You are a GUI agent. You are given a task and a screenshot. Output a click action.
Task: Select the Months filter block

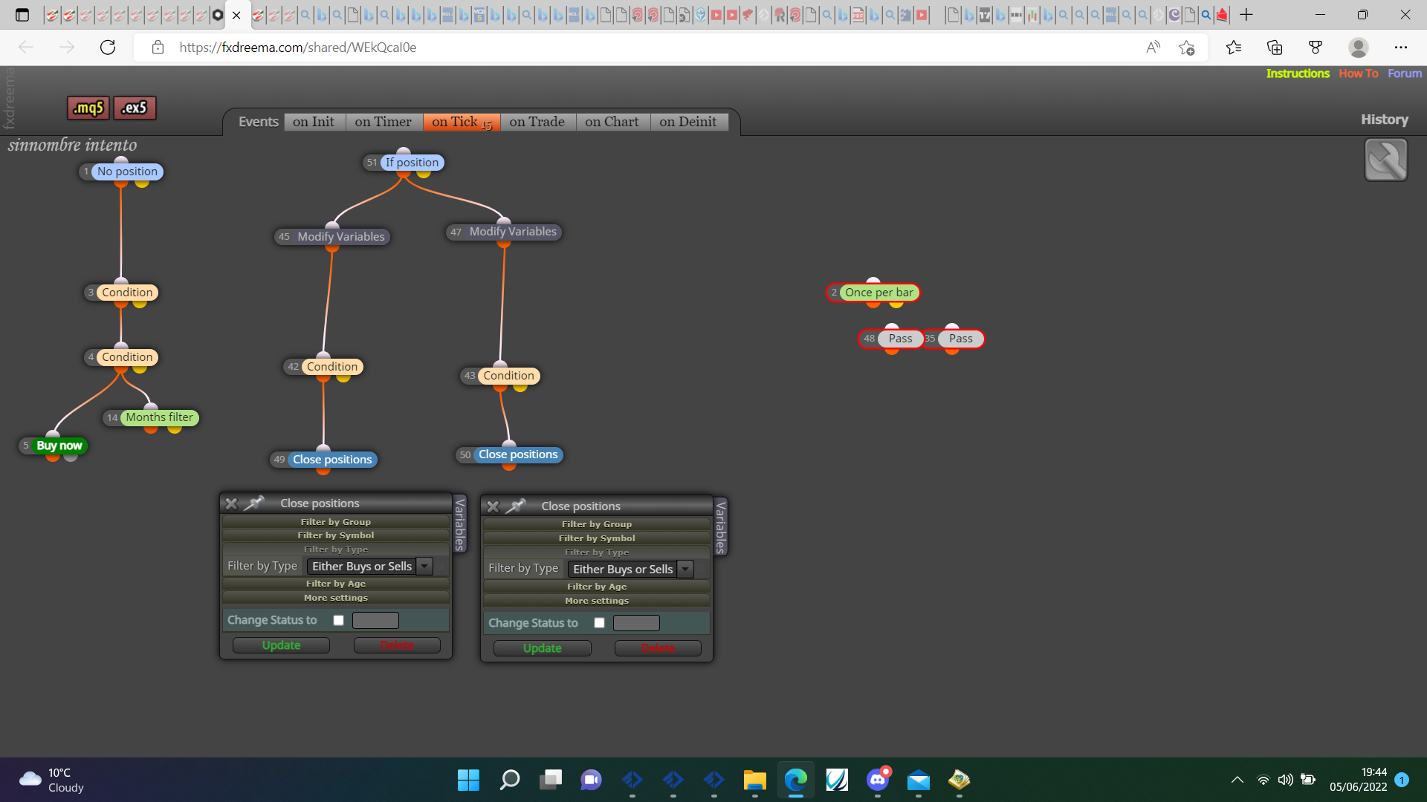pyautogui.click(x=159, y=417)
